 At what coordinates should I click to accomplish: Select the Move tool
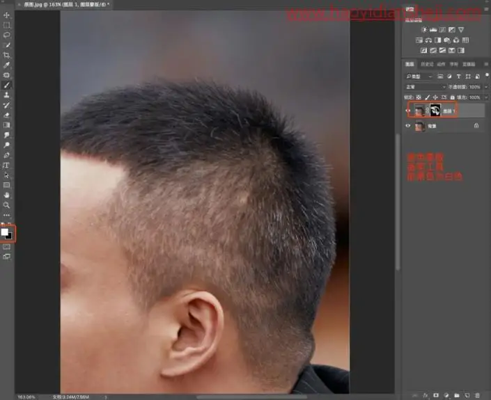click(x=6, y=15)
